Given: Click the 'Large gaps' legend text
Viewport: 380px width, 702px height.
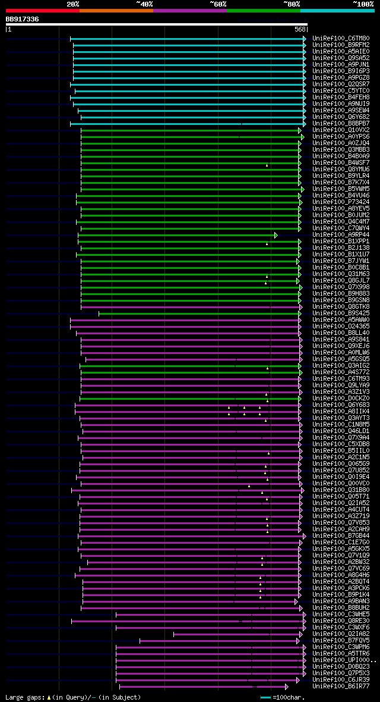Looking at the screenshot, I should click(x=24, y=697).
